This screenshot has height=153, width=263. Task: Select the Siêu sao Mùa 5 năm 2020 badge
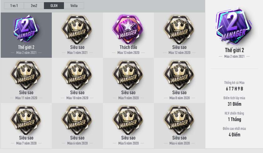tap(128, 126)
